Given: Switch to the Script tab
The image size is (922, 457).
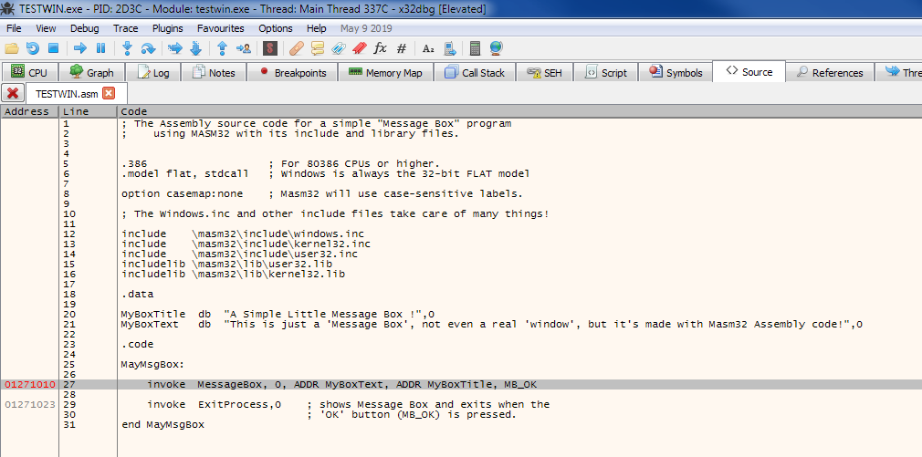Looking at the screenshot, I should 606,72.
